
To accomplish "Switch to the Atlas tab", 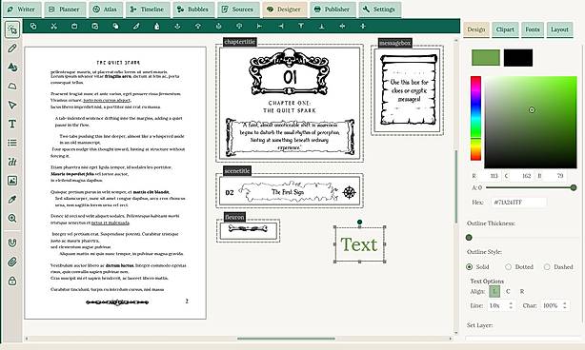I will [106, 10].
